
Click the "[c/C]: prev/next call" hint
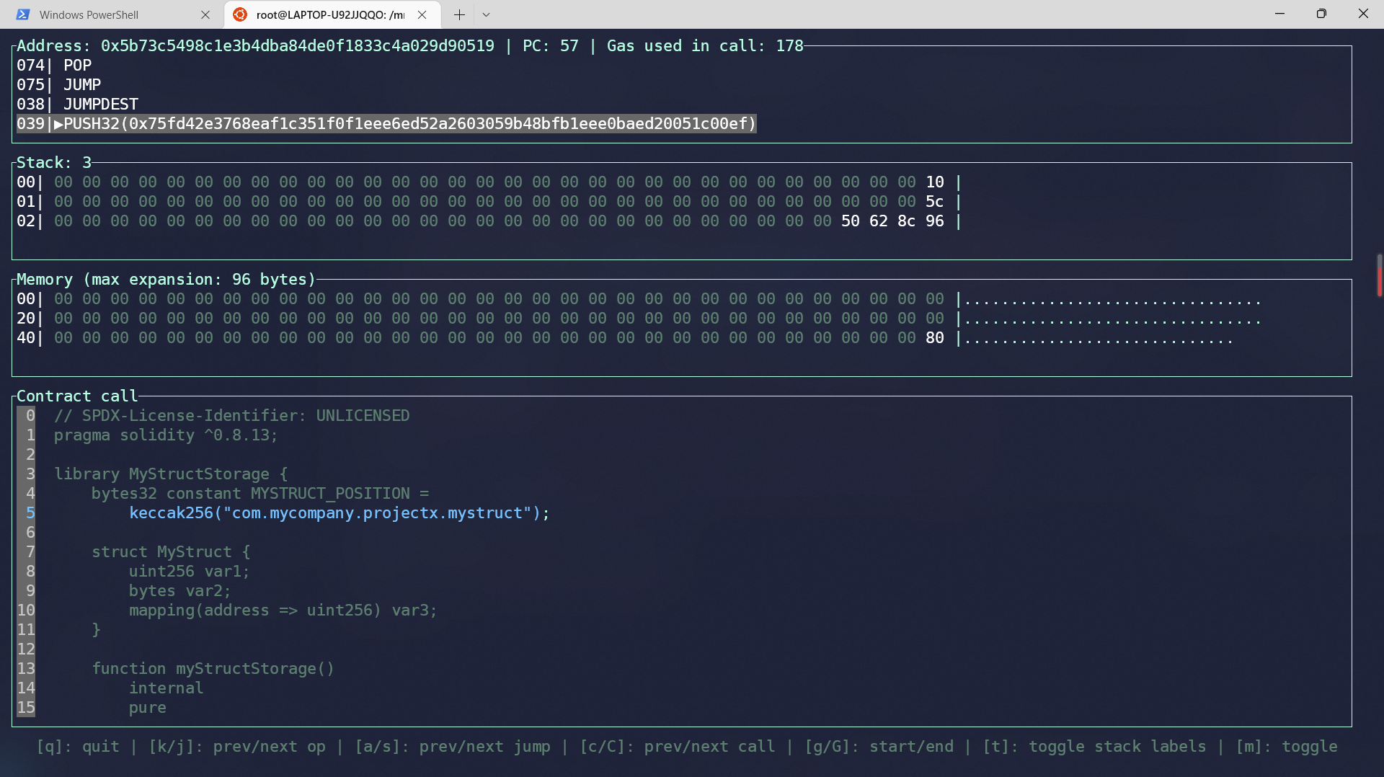678,747
